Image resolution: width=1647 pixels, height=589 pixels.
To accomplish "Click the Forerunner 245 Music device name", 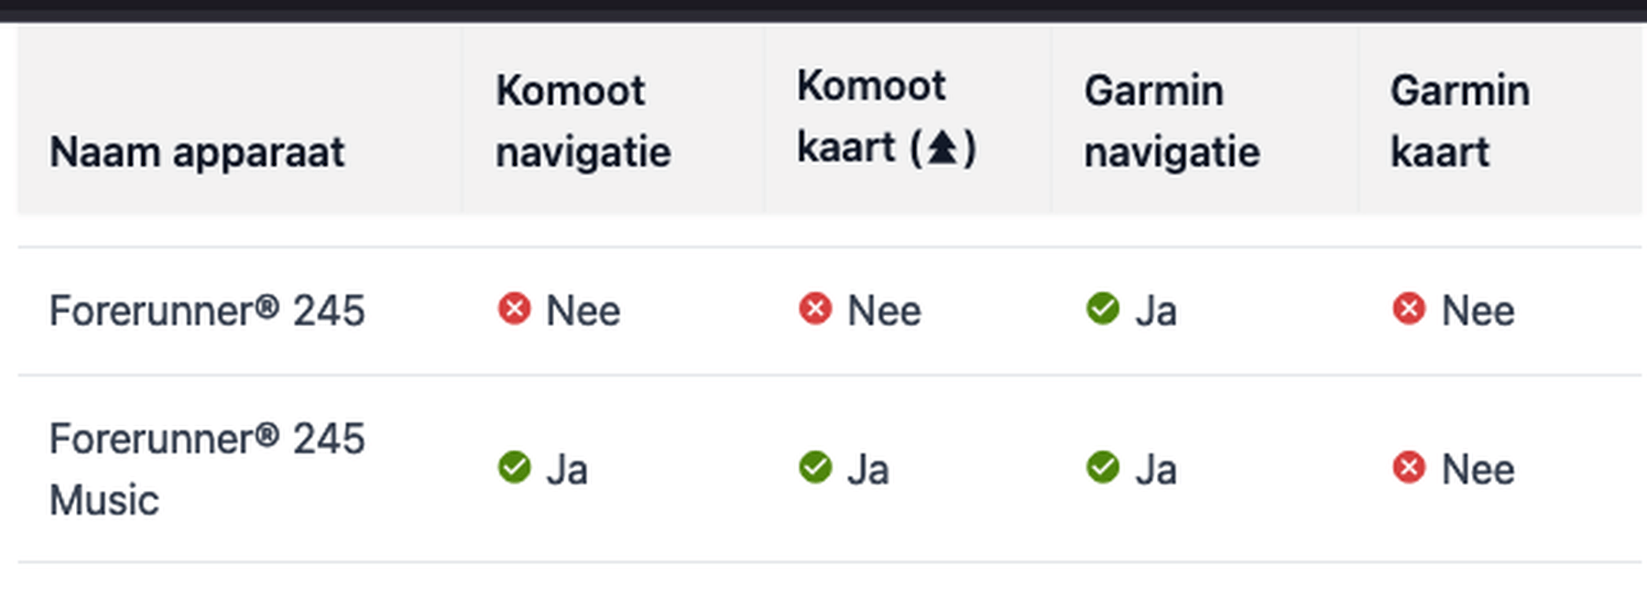I will coord(207,469).
